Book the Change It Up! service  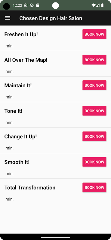[94, 136]
